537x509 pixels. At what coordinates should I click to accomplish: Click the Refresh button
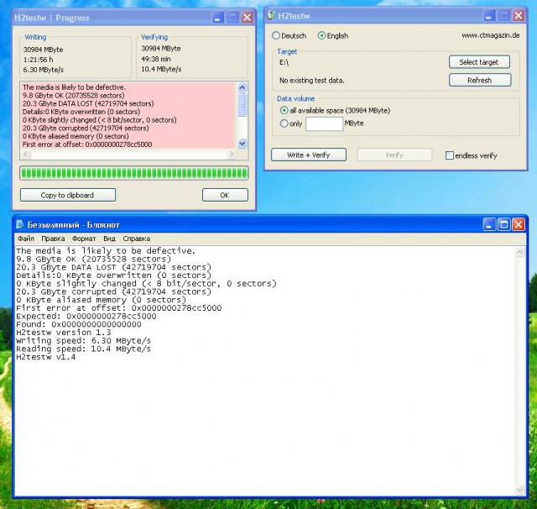coord(480,80)
